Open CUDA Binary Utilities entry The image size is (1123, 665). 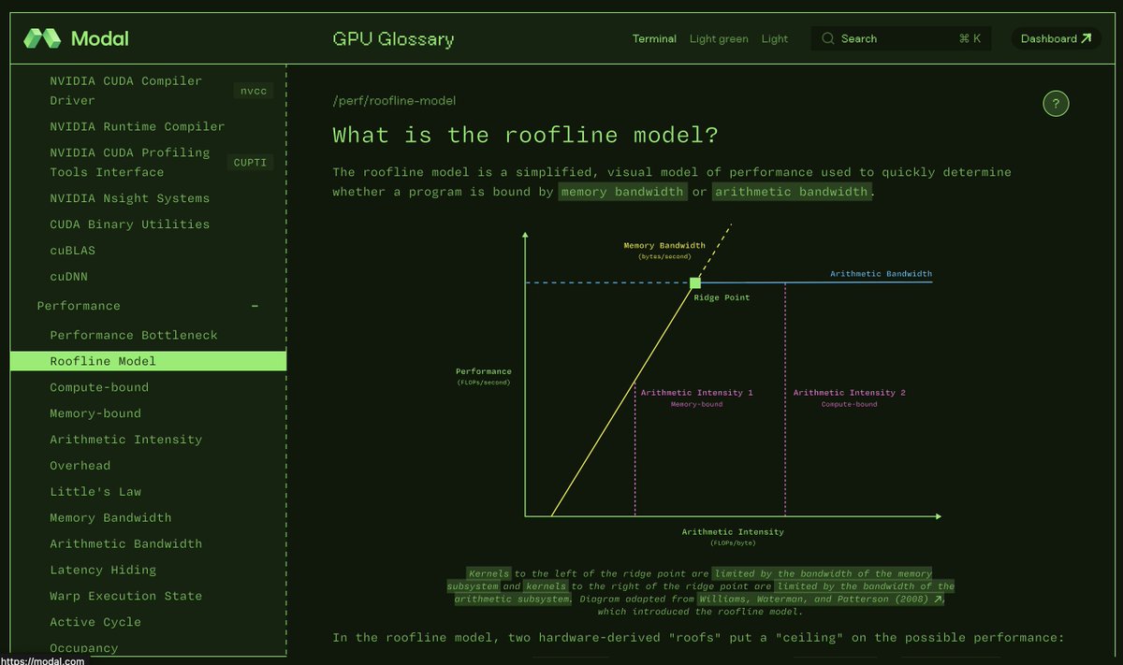click(130, 224)
